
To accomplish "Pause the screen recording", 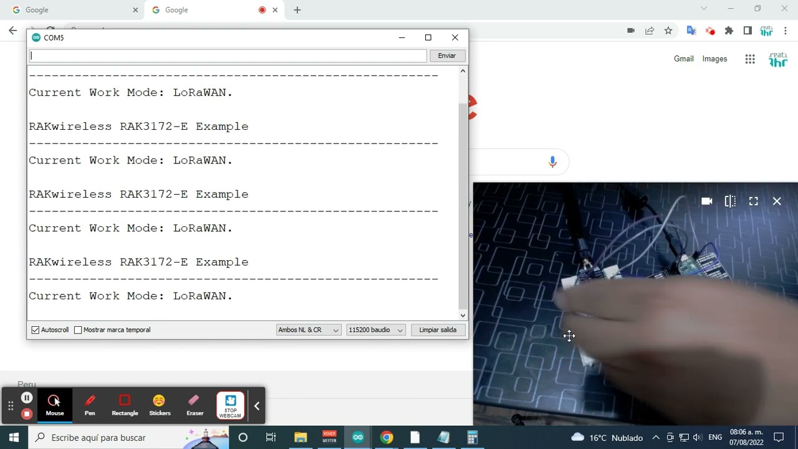I will point(27,398).
